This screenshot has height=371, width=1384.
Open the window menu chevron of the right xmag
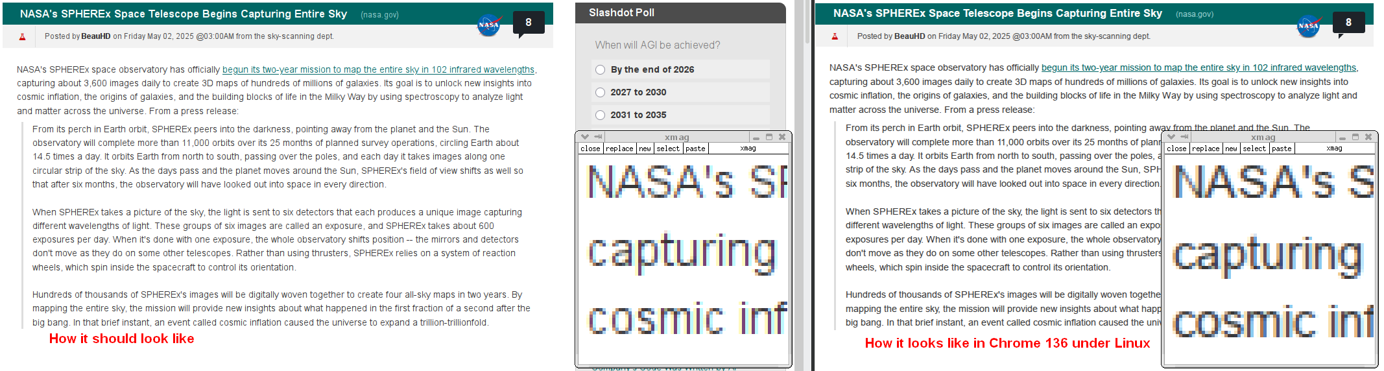click(x=1171, y=137)
